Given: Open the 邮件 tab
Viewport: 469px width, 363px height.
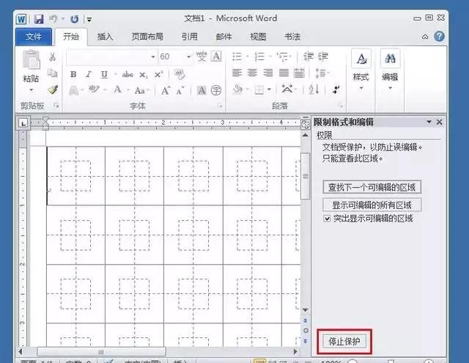Looking at the screenshot, I should point(224,37).
